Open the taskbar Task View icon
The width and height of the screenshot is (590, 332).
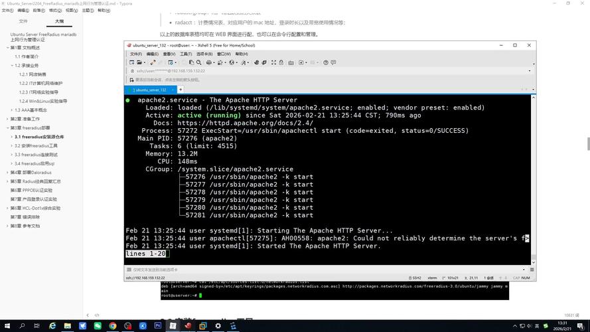(x=37, y=325)
